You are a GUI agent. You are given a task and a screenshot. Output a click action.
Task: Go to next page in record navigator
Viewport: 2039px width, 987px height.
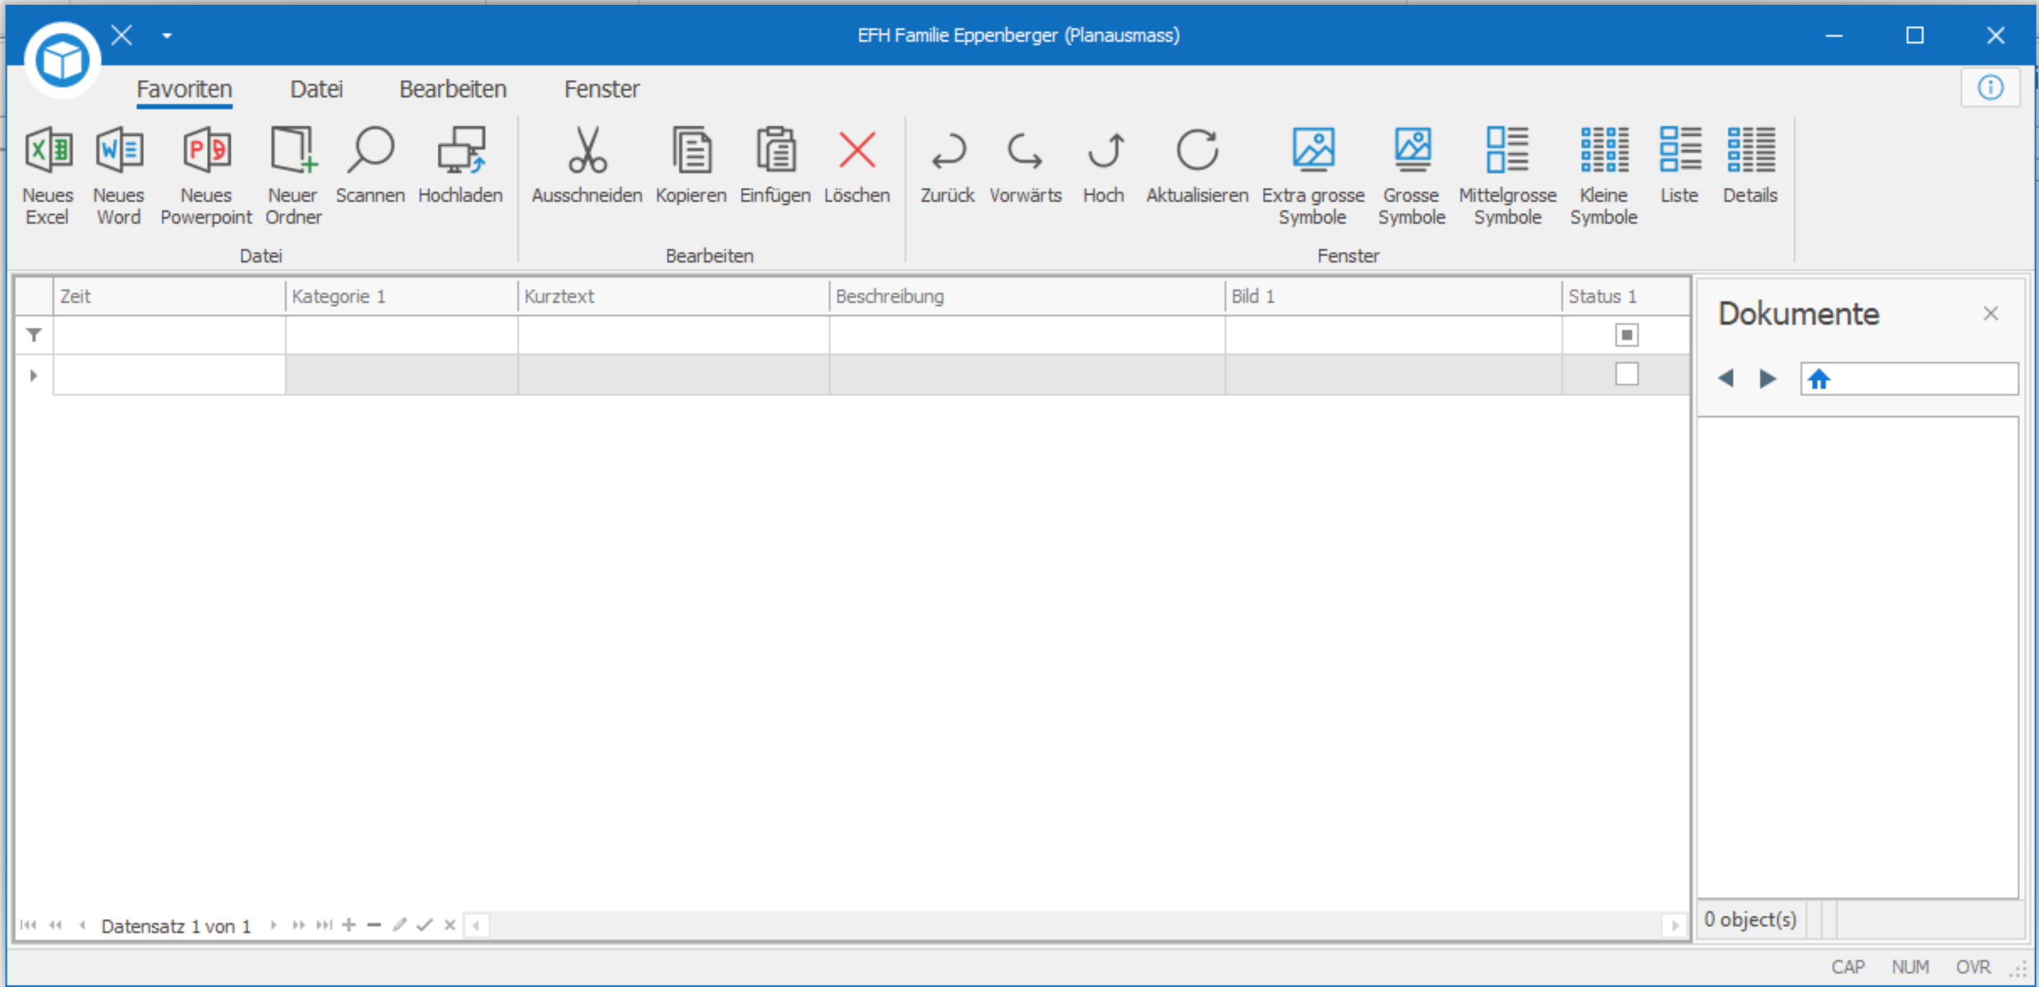point(298,924)
